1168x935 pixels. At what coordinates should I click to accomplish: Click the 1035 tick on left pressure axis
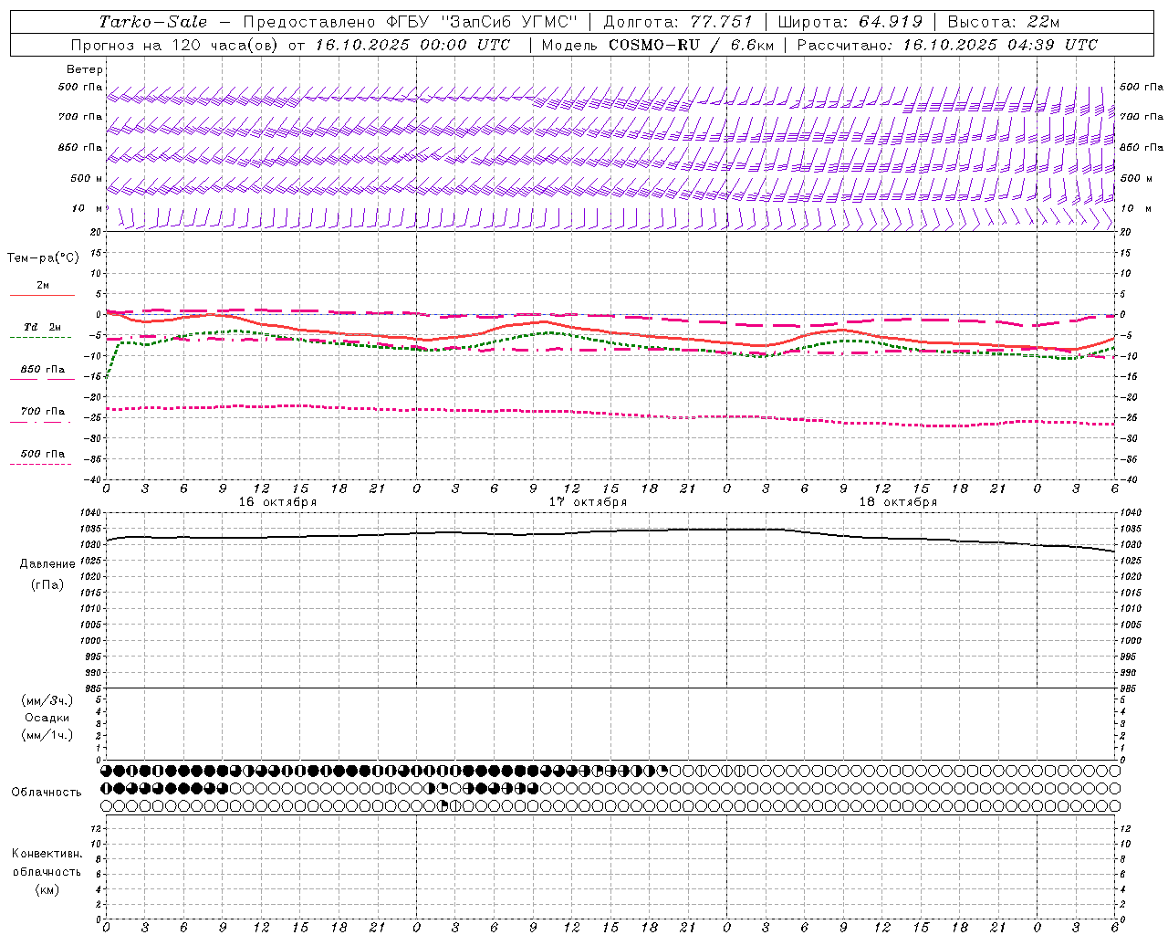coord(92,529)
